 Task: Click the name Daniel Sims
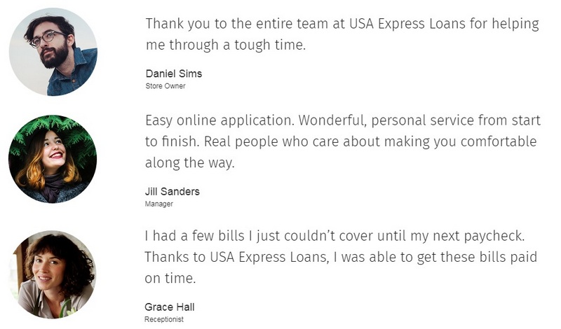coord(174,73)
